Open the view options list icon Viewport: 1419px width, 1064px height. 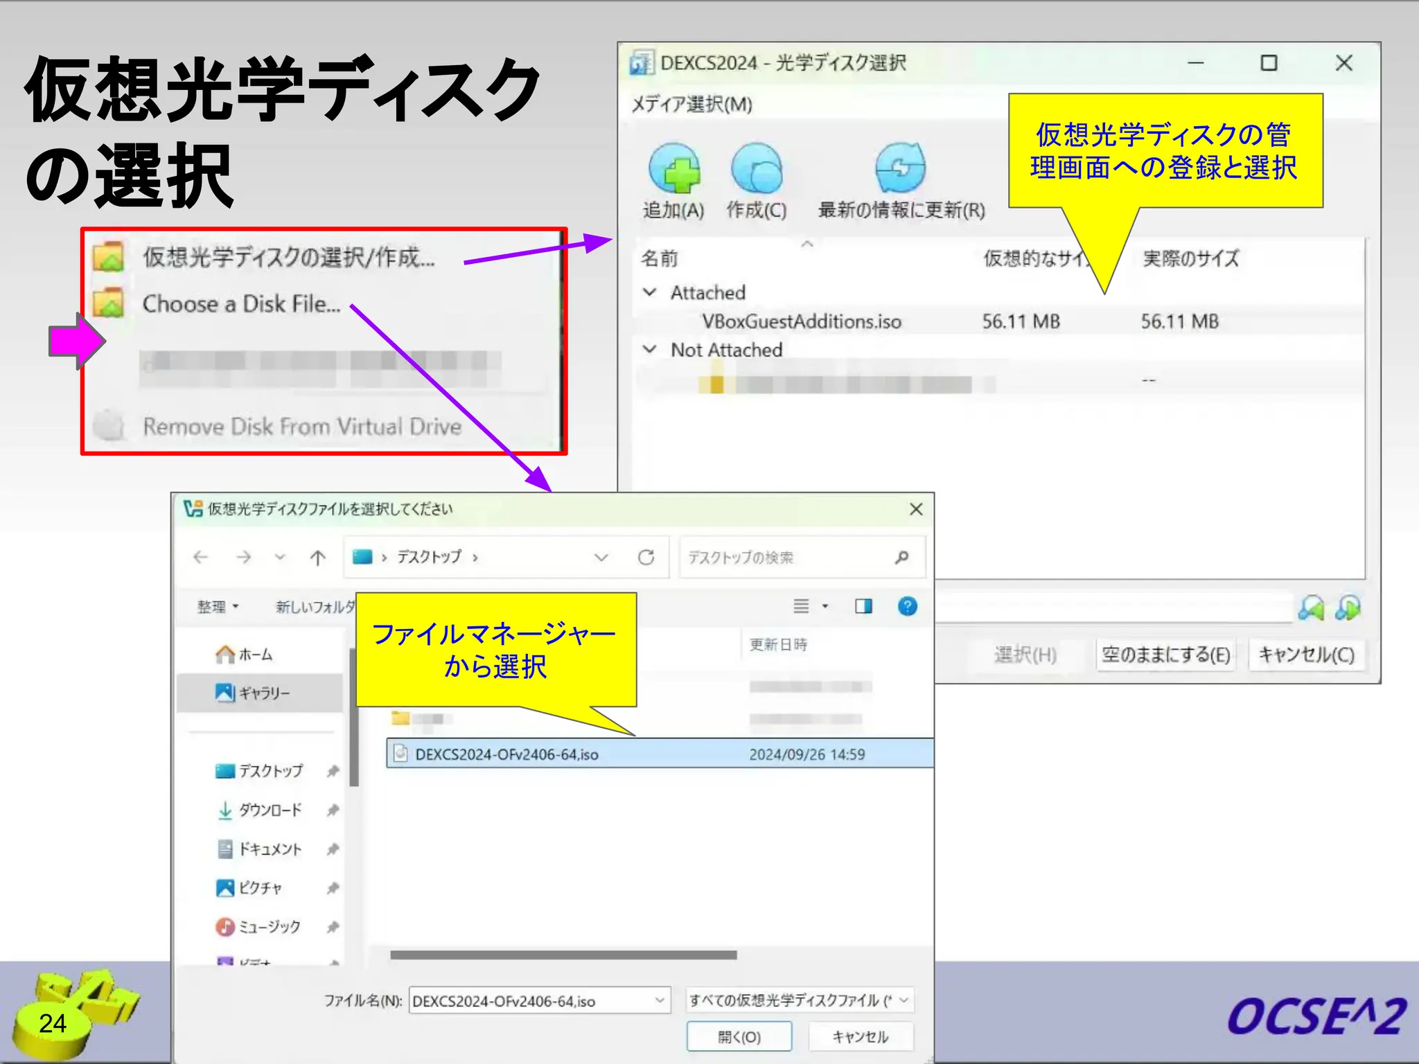coord(801,606)
